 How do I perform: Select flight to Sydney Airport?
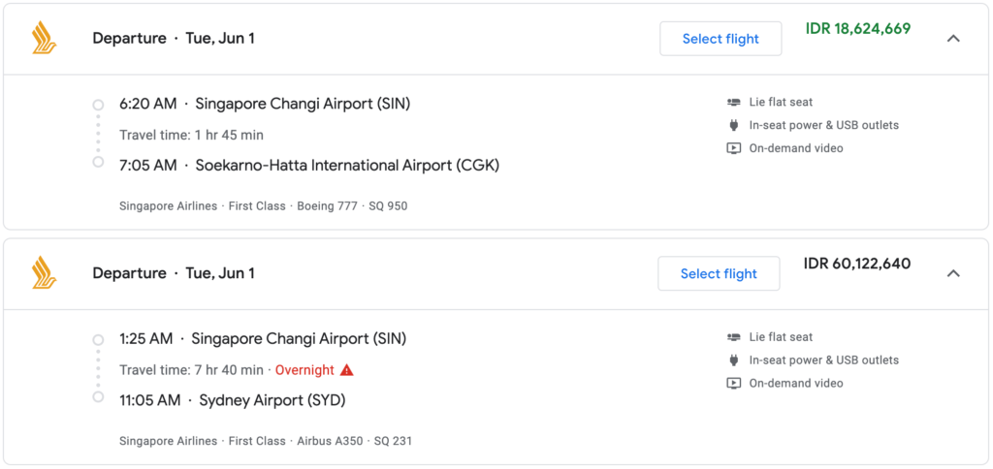pos(719,273)
